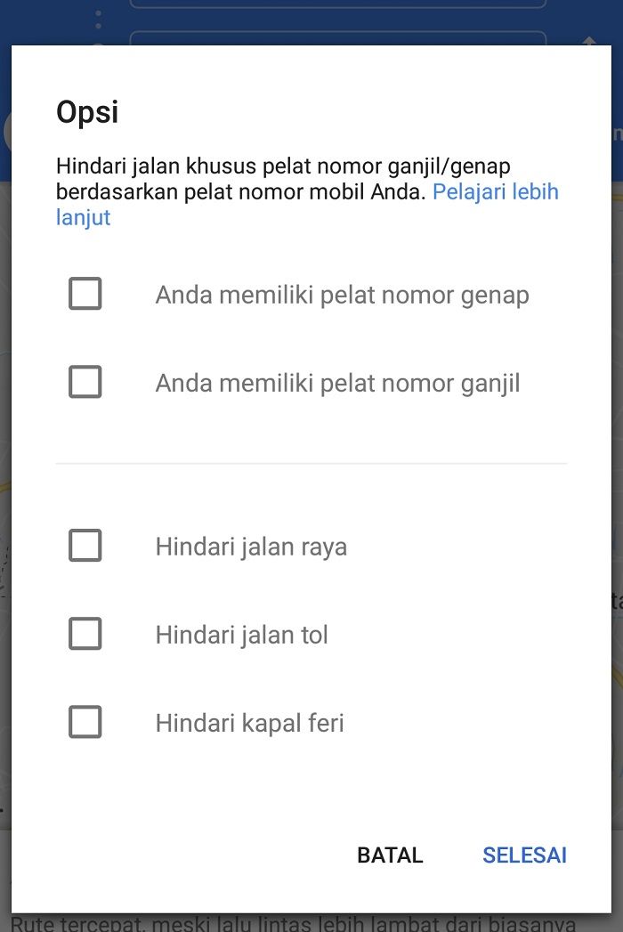
Task: Click the 'Anda memiliki pelat nomor genap' label text
Action: (343, 295)
